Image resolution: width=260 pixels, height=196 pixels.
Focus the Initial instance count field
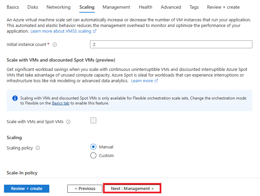coord(171,44)
